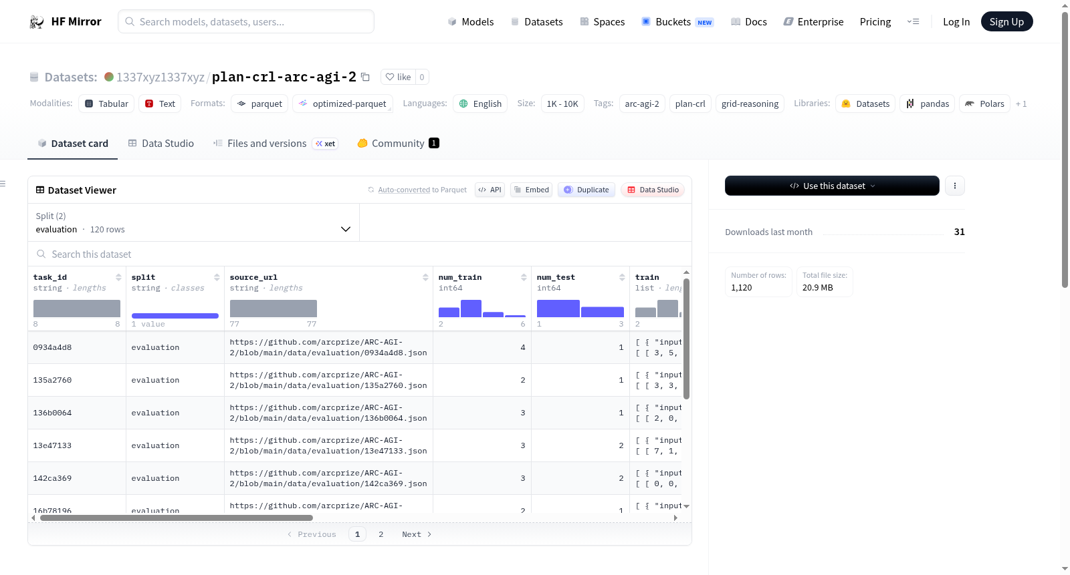The image size is (1070, 575).
Task: Open the Enterprise nav item
Action: (x=813, y=21)
